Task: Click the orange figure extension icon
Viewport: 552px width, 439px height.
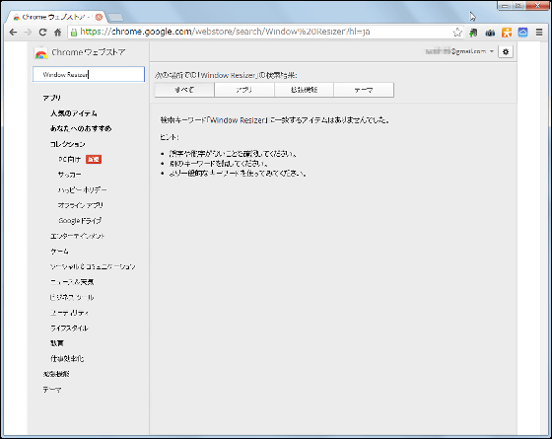Action: pos(507,33)
